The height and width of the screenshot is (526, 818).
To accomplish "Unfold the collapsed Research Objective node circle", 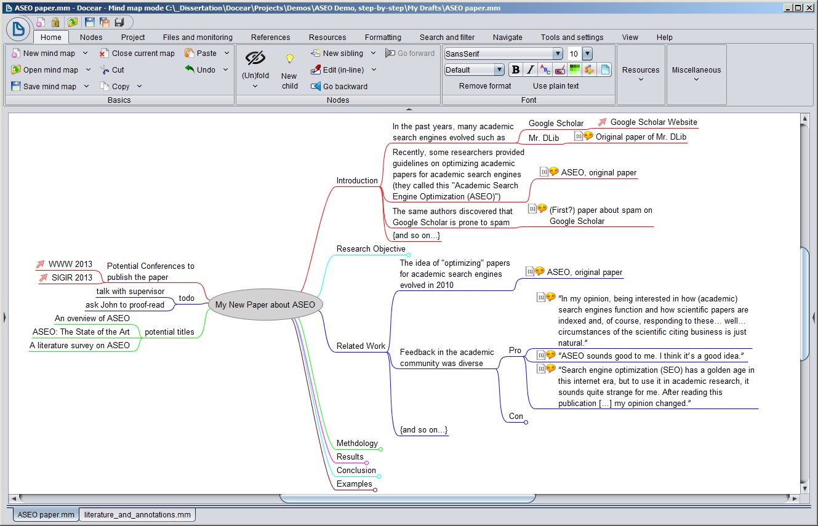I will (x=408, y=255).
